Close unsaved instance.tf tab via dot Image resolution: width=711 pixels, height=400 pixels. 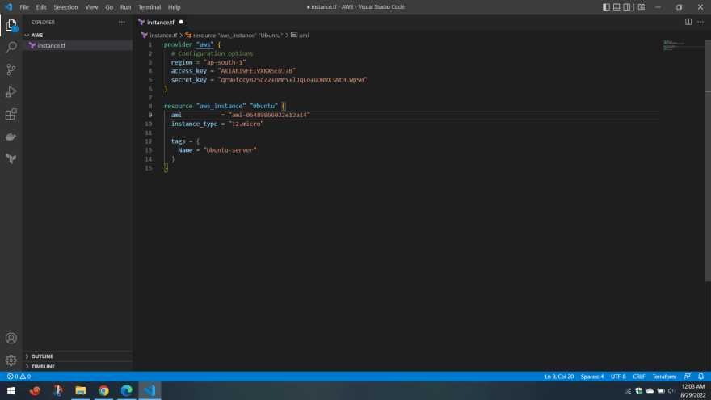tap(181, 22)
